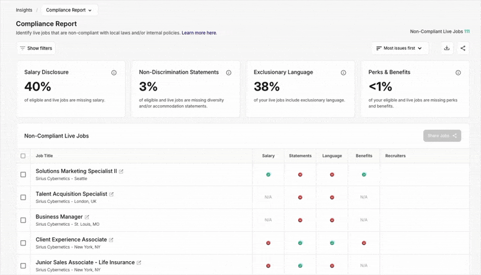This screenshot has height=275, width=481.
Task: Go to Insights in the breadcrumb
Action: click(x=24, y=10)
